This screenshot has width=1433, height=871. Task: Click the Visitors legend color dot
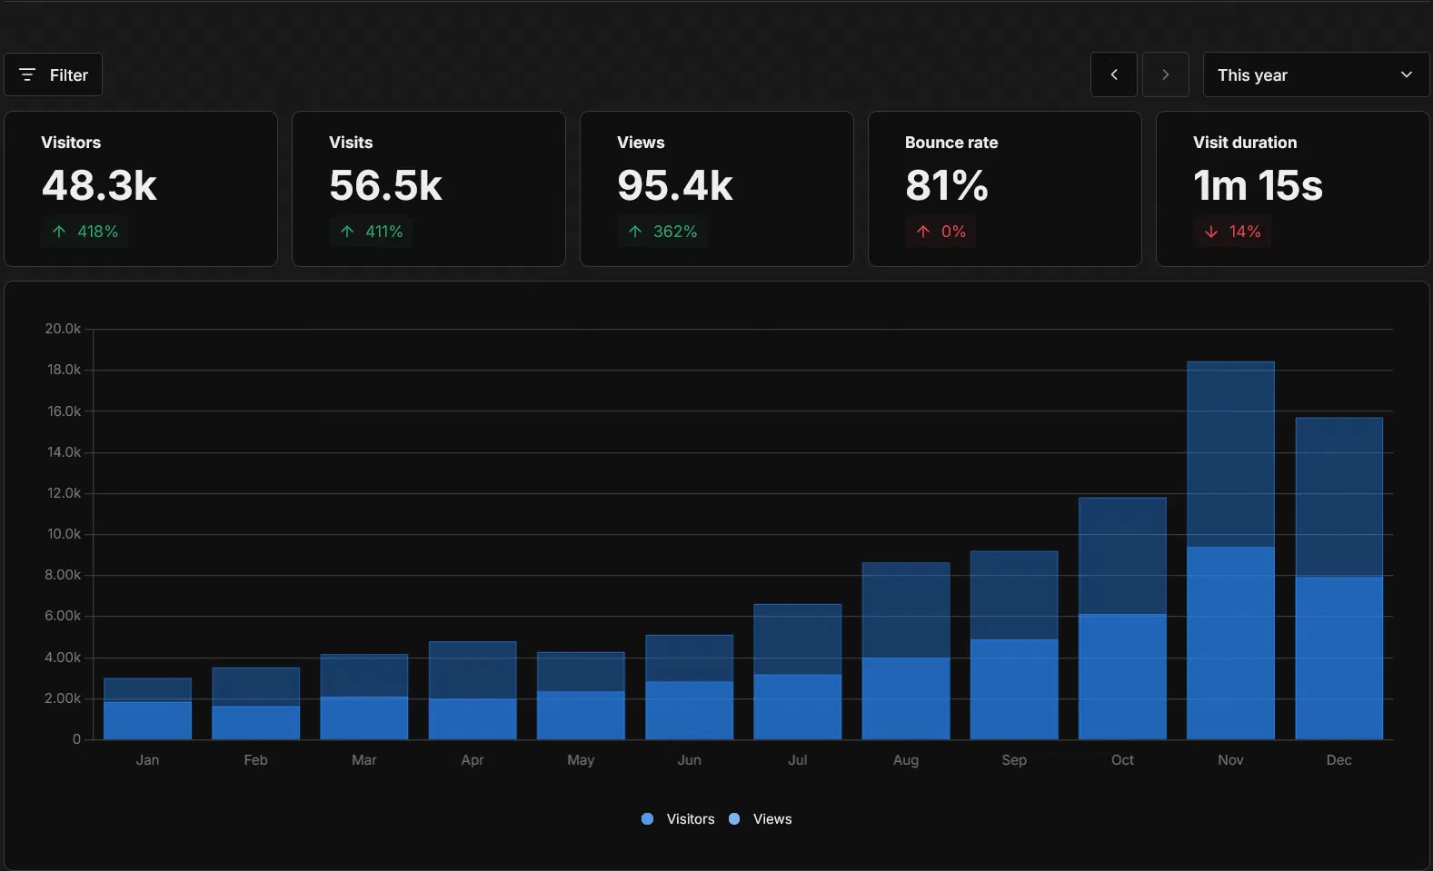(x=647, y=819)
